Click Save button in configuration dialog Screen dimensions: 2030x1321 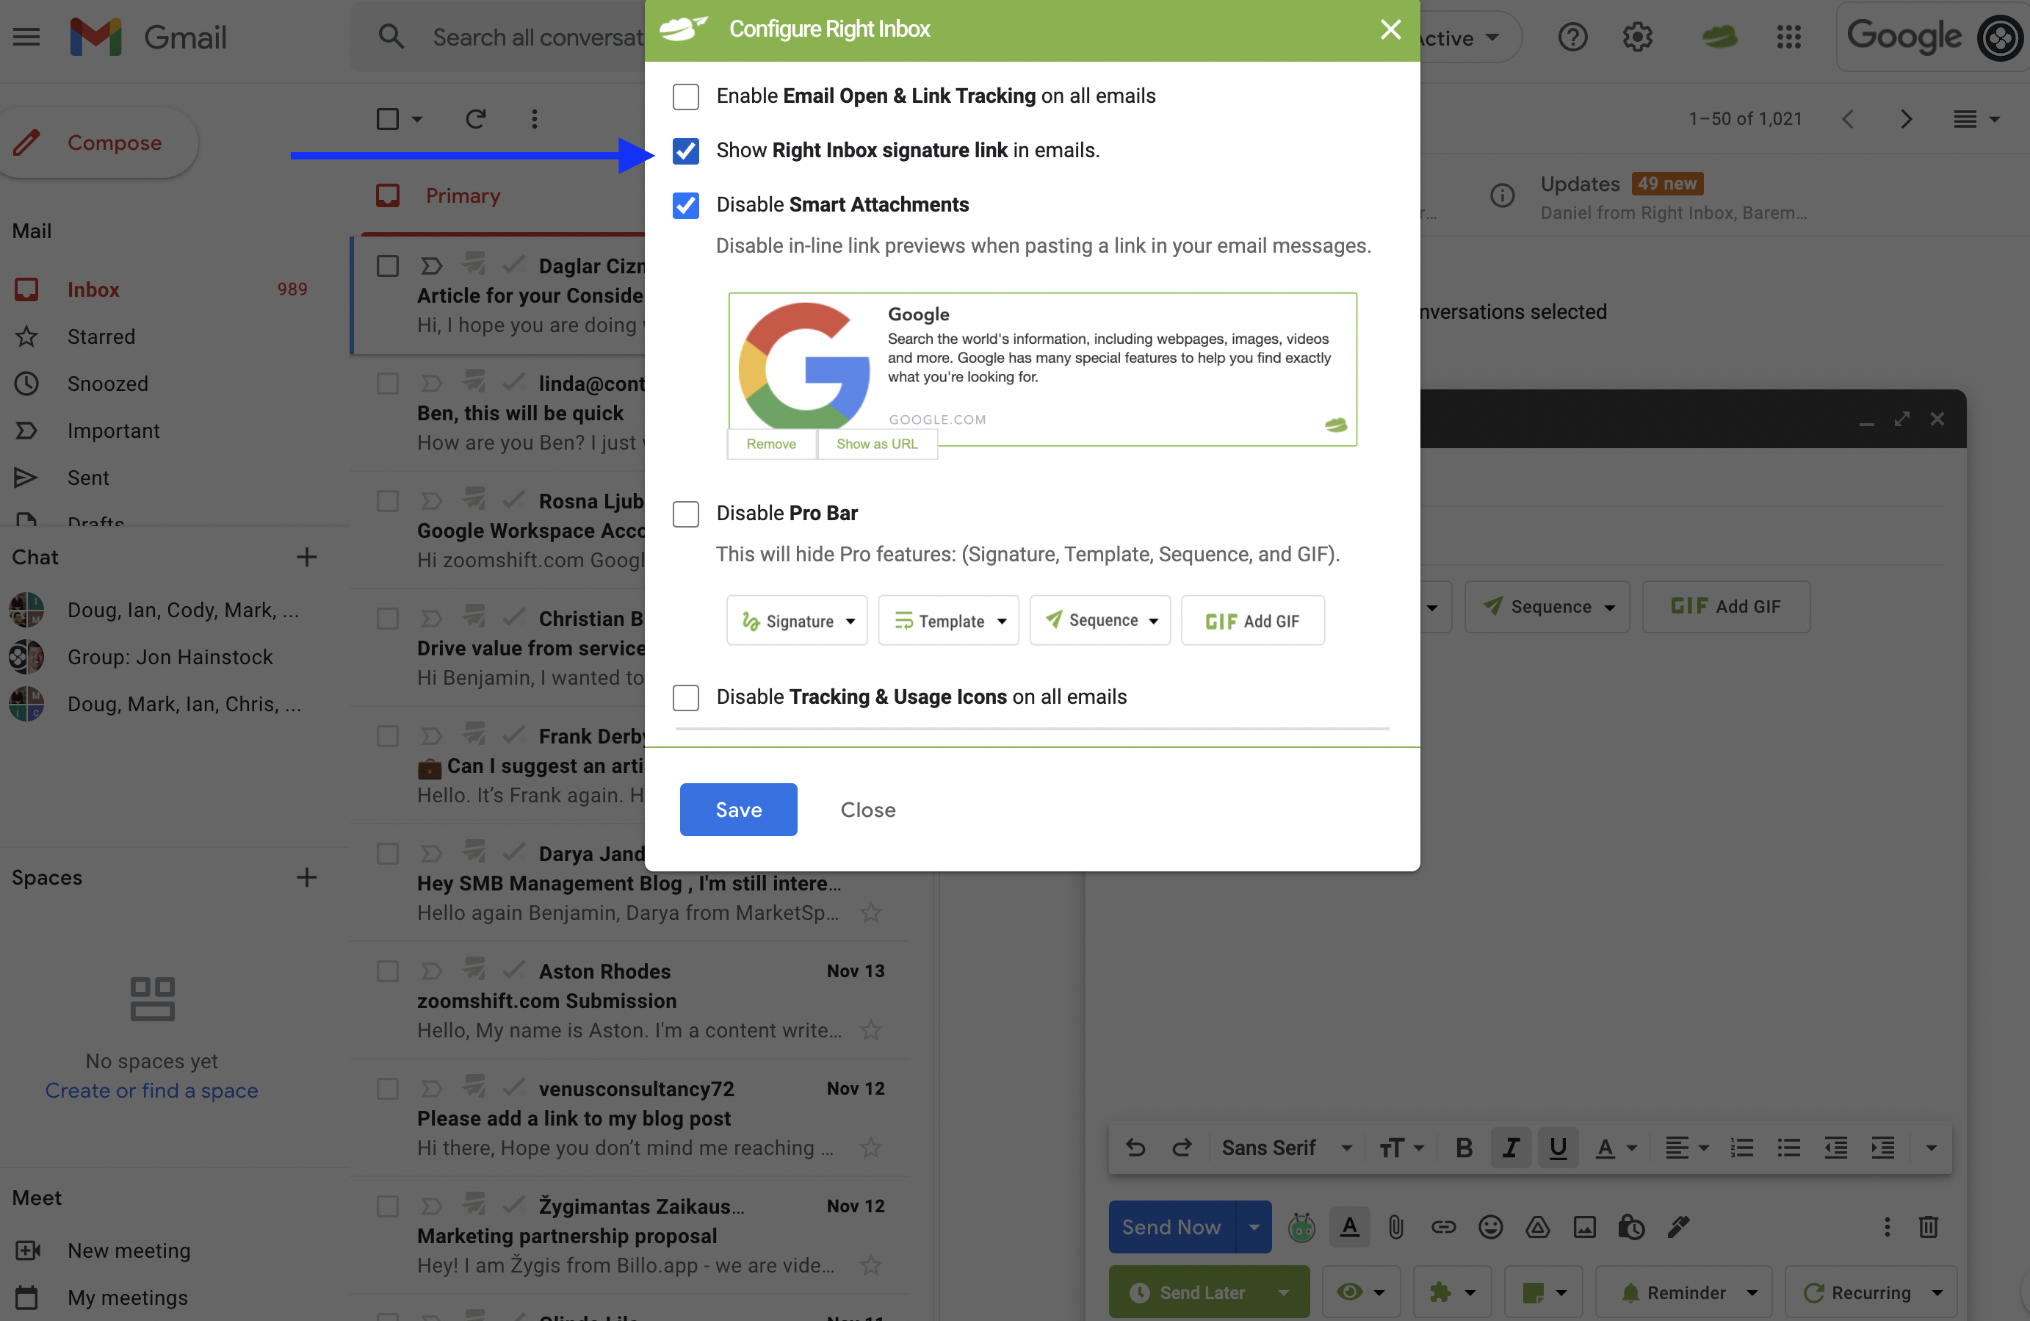coord(738,809)
